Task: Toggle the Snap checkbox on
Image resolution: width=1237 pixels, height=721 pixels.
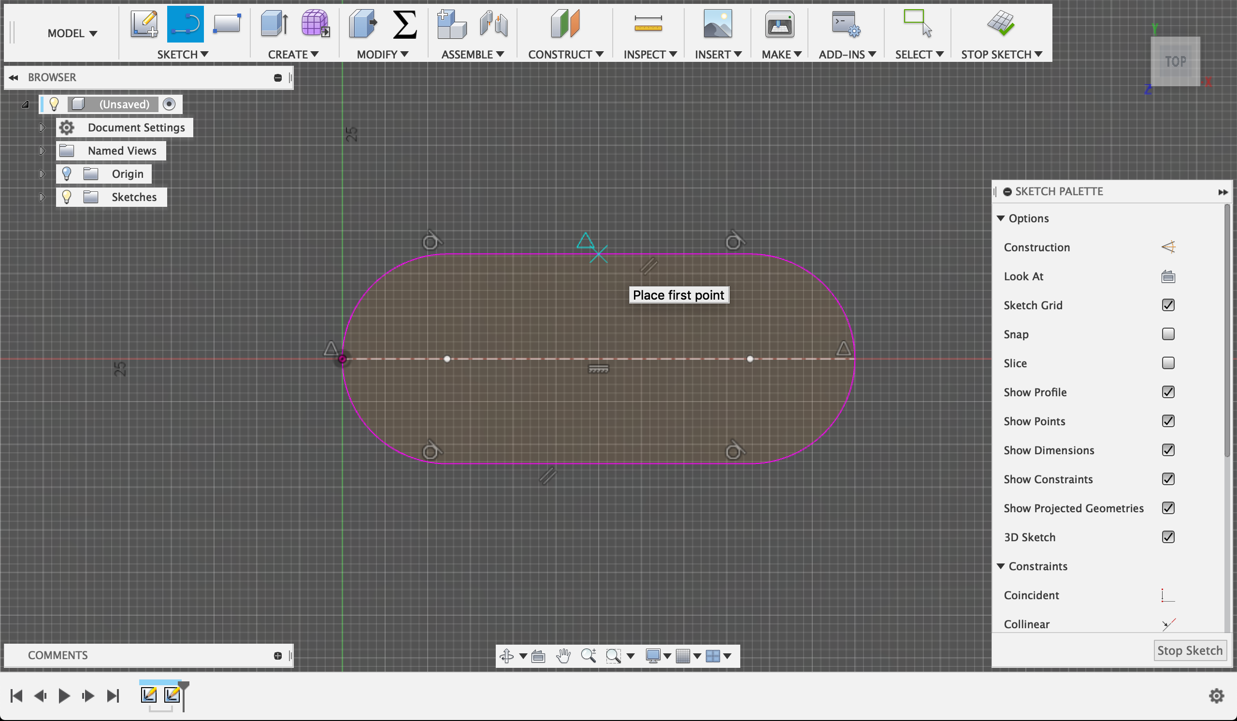Action: pyautogui.click(x=1168, y=334)
